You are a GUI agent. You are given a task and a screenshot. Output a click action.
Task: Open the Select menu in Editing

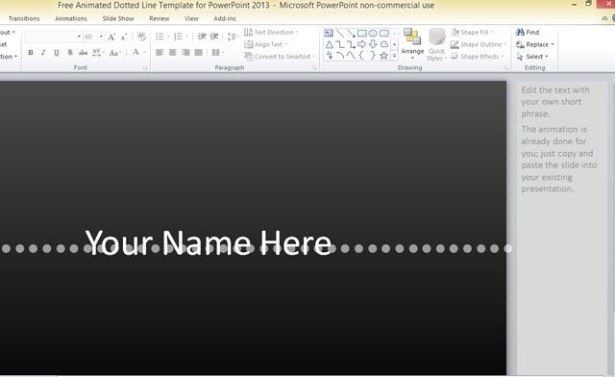coord(532,57)
